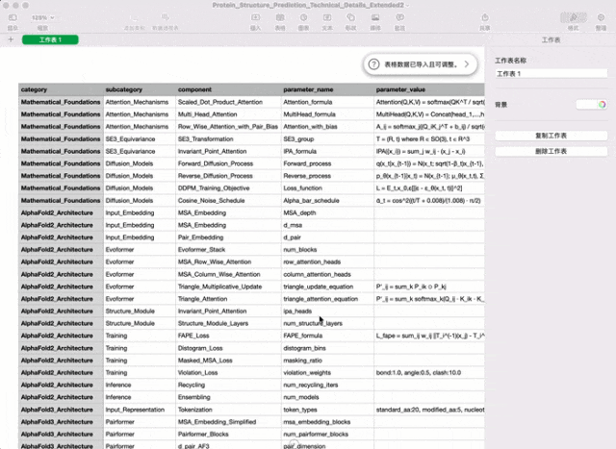Click the Share (共享) toolbar icon
Image resolution: width=616 pixels, height=449 pixels.
pyautogui.click(x=485, y=18)
